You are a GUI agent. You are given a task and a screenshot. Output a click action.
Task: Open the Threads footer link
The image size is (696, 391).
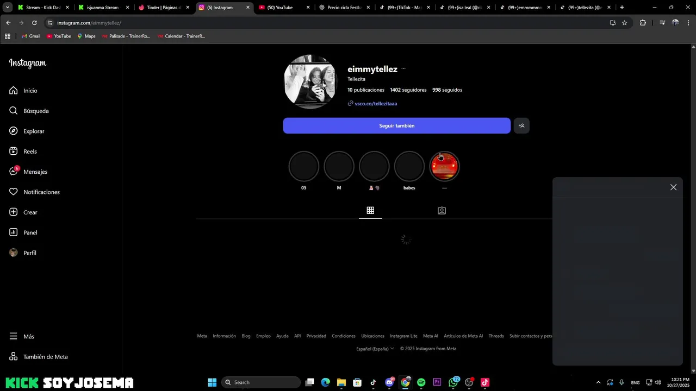click(x=496, y=336)
